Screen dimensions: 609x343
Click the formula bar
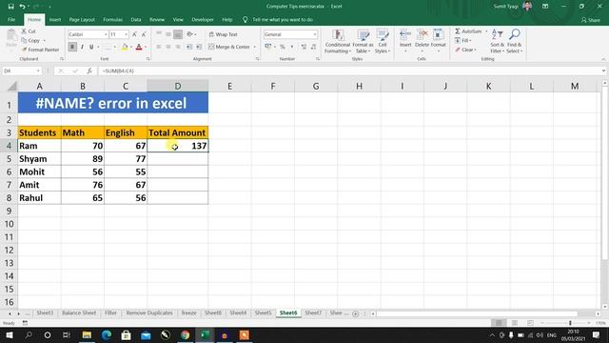point(349,71)
